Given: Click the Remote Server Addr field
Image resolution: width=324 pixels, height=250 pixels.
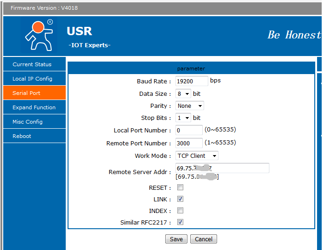Looking at the screenshot, I should coord(222,168).
